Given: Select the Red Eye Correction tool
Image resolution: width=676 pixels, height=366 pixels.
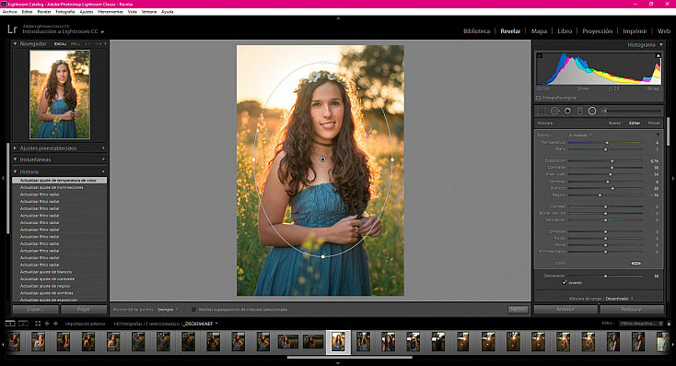Looking at the screenshot, I should pyautogui.click(x=568, y=111).
